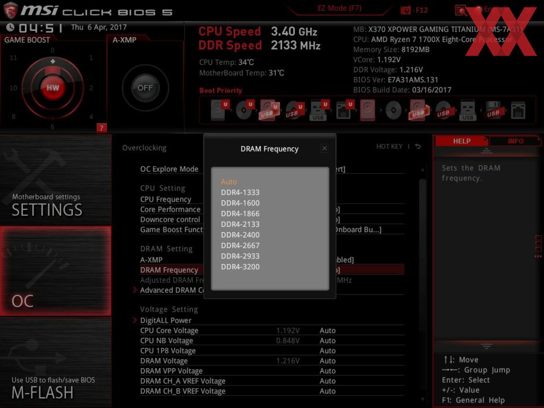This screenshot has height=408, width=544.
Task: Switch to the HELP tab
Action: (x=462, y=141)
